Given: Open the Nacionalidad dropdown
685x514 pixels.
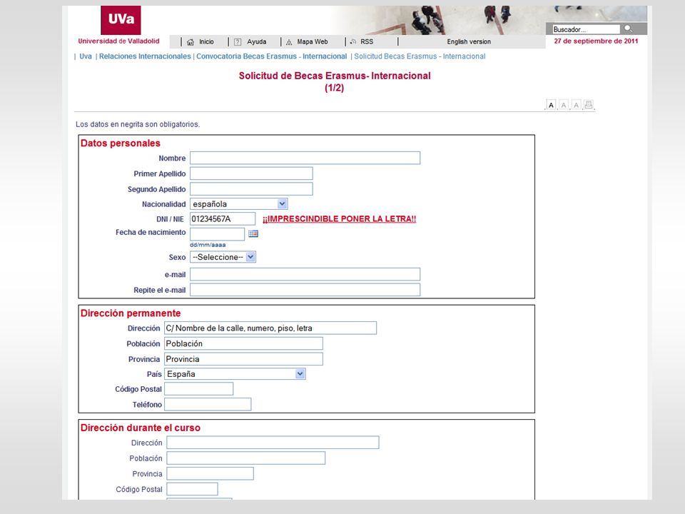Looking at the screenshot, I should (239, 204).
